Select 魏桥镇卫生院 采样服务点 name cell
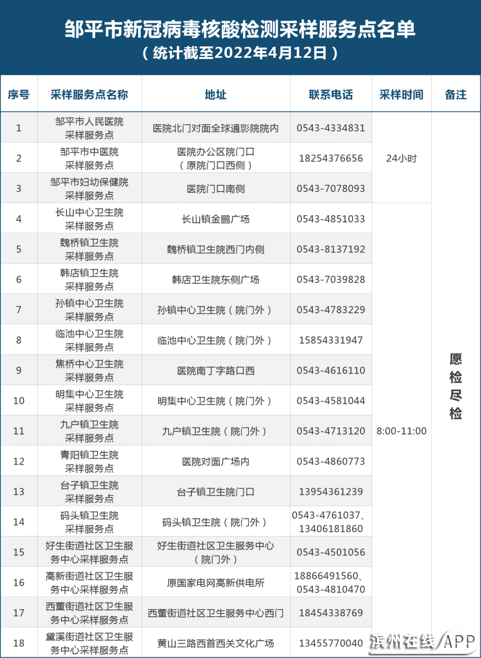The width and height of the screenshot is (481, 658). click(x=89, y=249)
